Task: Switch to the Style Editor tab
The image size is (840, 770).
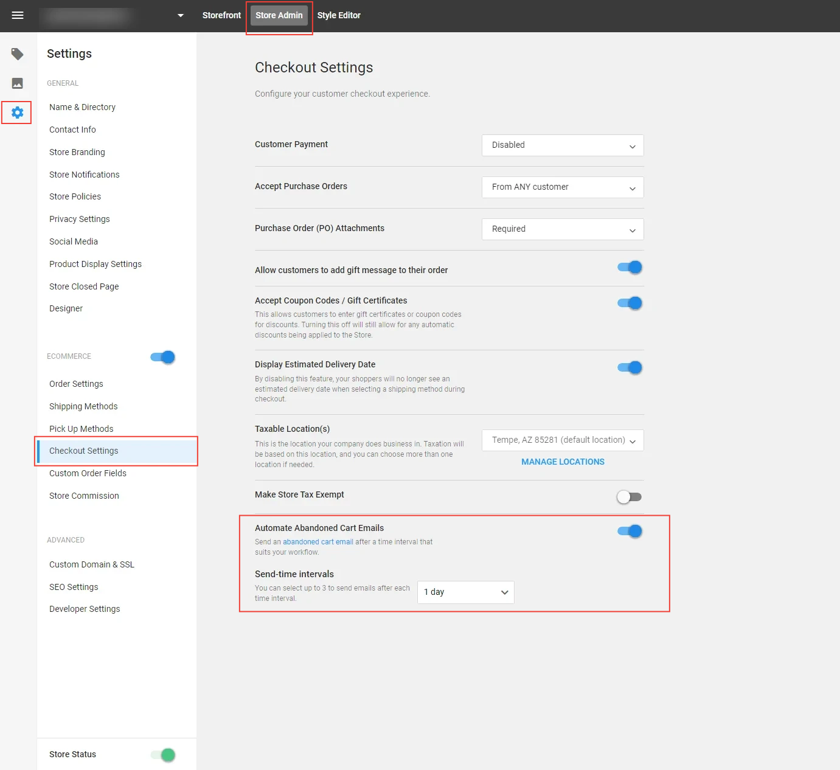Action: [339, 15]
